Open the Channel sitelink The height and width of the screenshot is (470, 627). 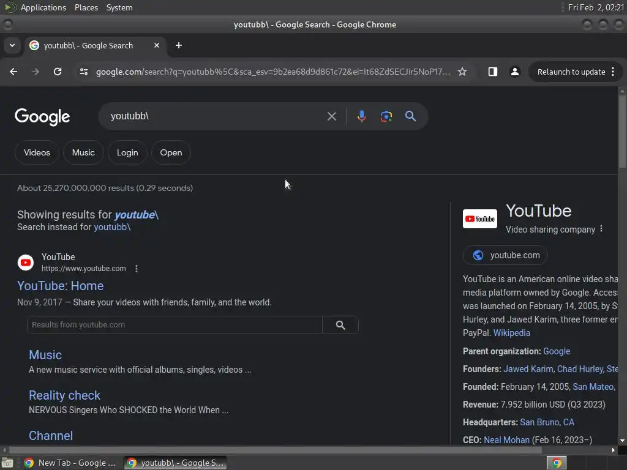51,436
